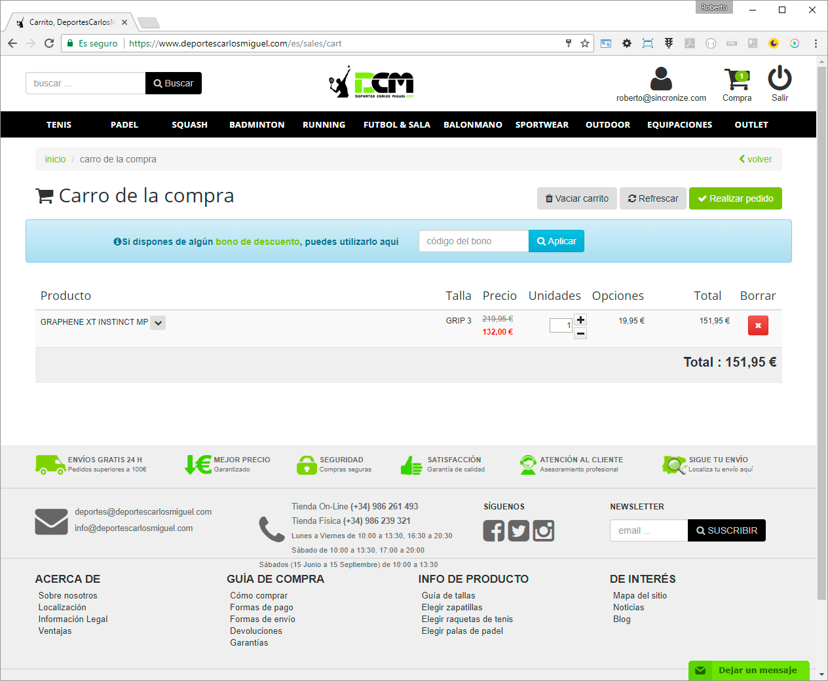Focus the código del bono field
The width and height of the screenshot is (828, 681).
[474, 241]
